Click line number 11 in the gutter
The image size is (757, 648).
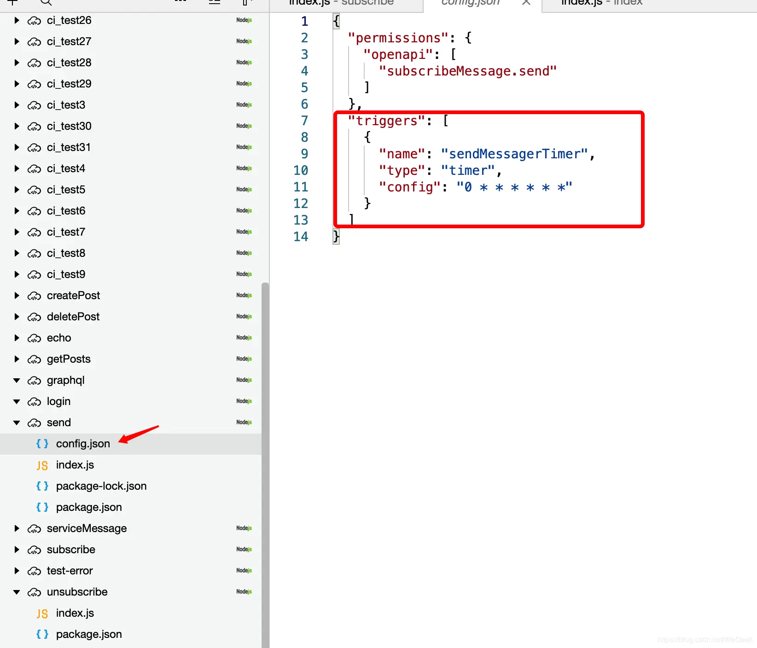[301, 187]
